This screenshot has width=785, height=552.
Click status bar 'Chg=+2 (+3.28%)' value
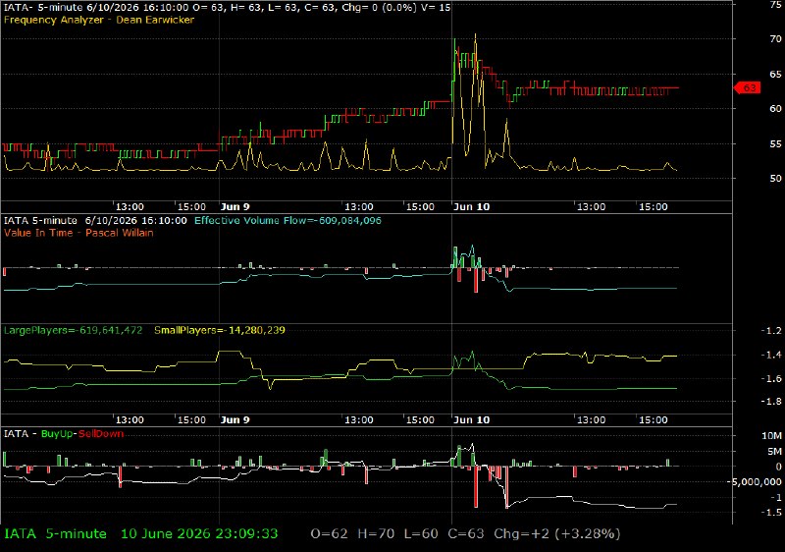coord(557,534)
